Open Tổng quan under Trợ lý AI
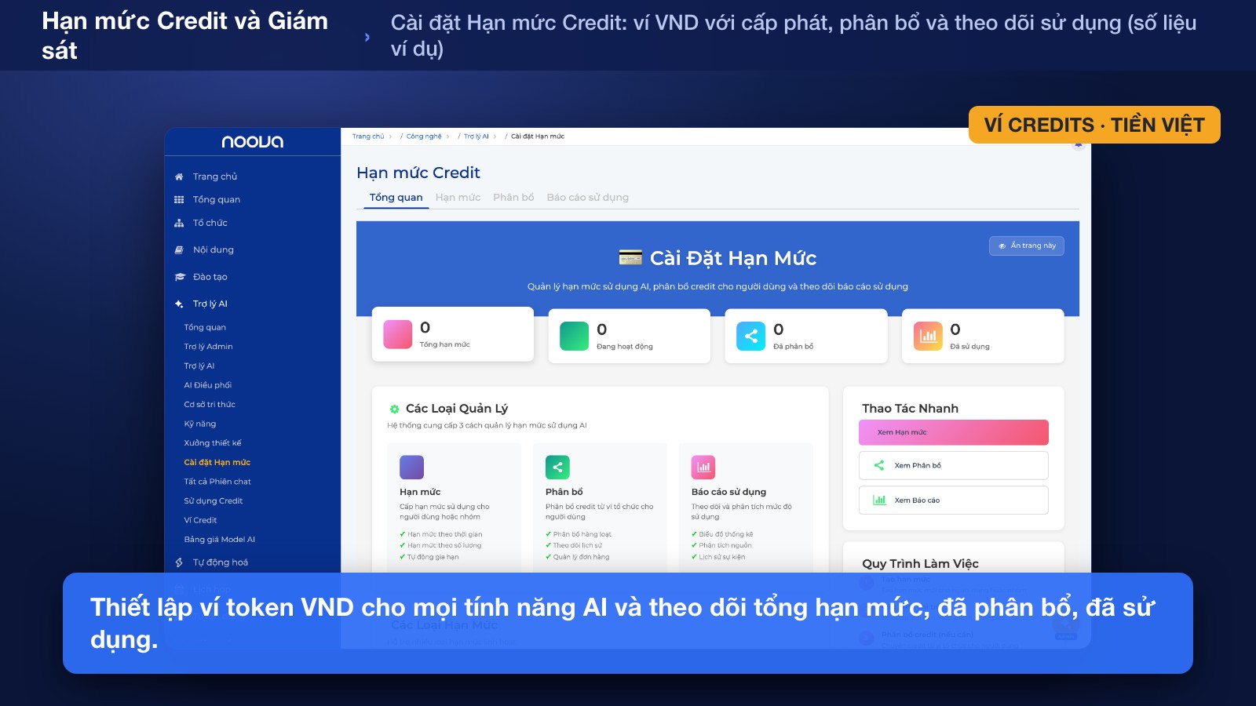This screenshot has width=1256, height=706. click(x=205, y=327)
